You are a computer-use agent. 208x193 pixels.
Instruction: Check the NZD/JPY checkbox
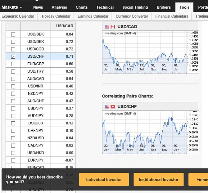(13, 94)
